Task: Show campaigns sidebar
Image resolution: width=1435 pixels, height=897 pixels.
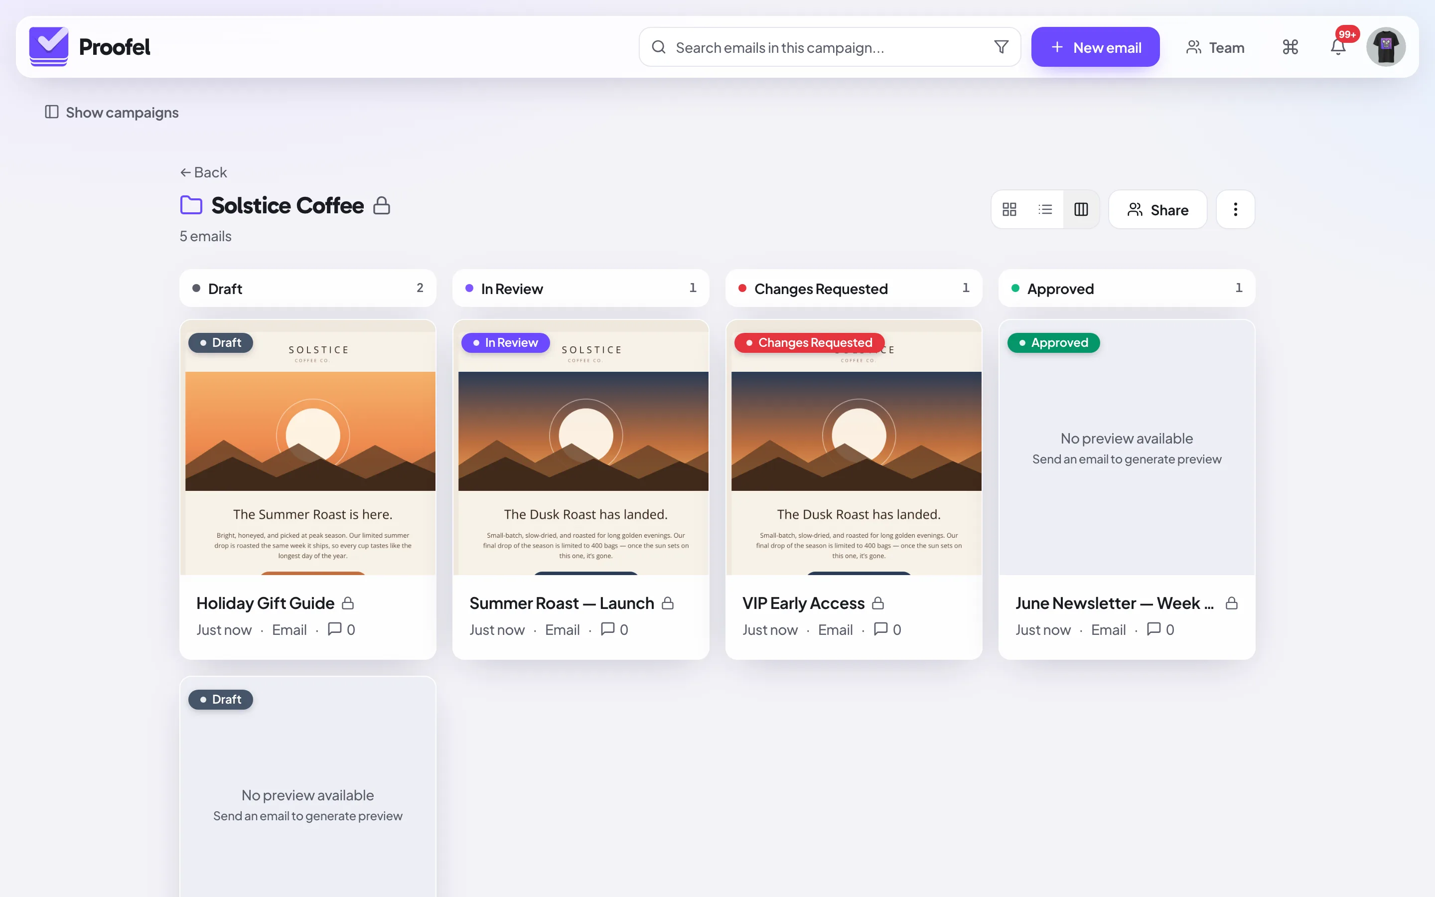Action: (112, 112)
